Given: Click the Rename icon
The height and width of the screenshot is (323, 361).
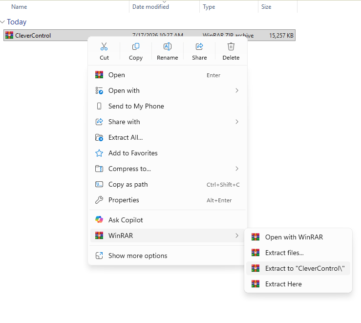Looking at the screenshot, I should (168, 46).
